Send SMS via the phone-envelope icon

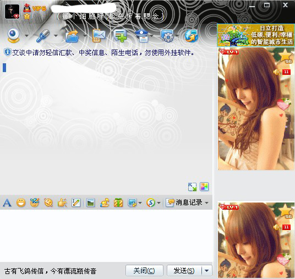99,36
